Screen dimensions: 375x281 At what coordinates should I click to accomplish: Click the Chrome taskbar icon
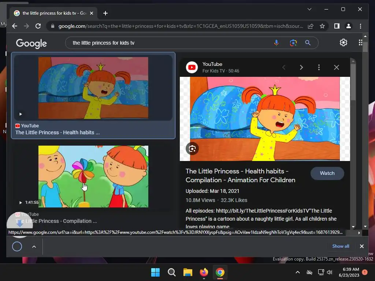coord(220,272)
